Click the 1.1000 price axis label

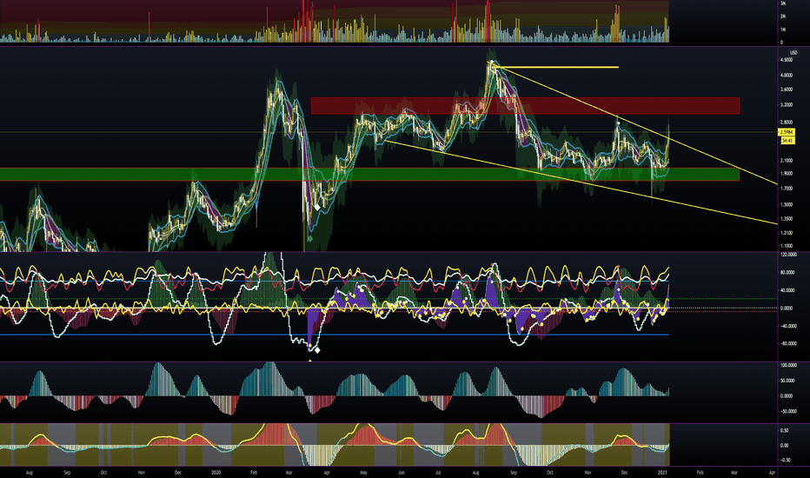tap(787, 246)
